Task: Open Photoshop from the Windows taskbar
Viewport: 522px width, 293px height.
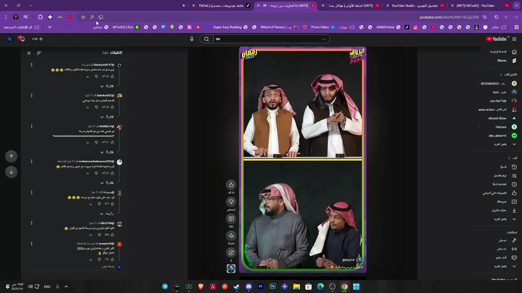Action: pos(272,286)
